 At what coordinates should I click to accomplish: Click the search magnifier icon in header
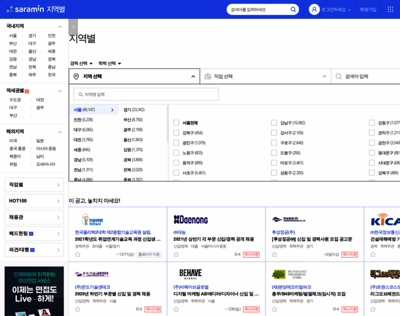pos(293,9)
